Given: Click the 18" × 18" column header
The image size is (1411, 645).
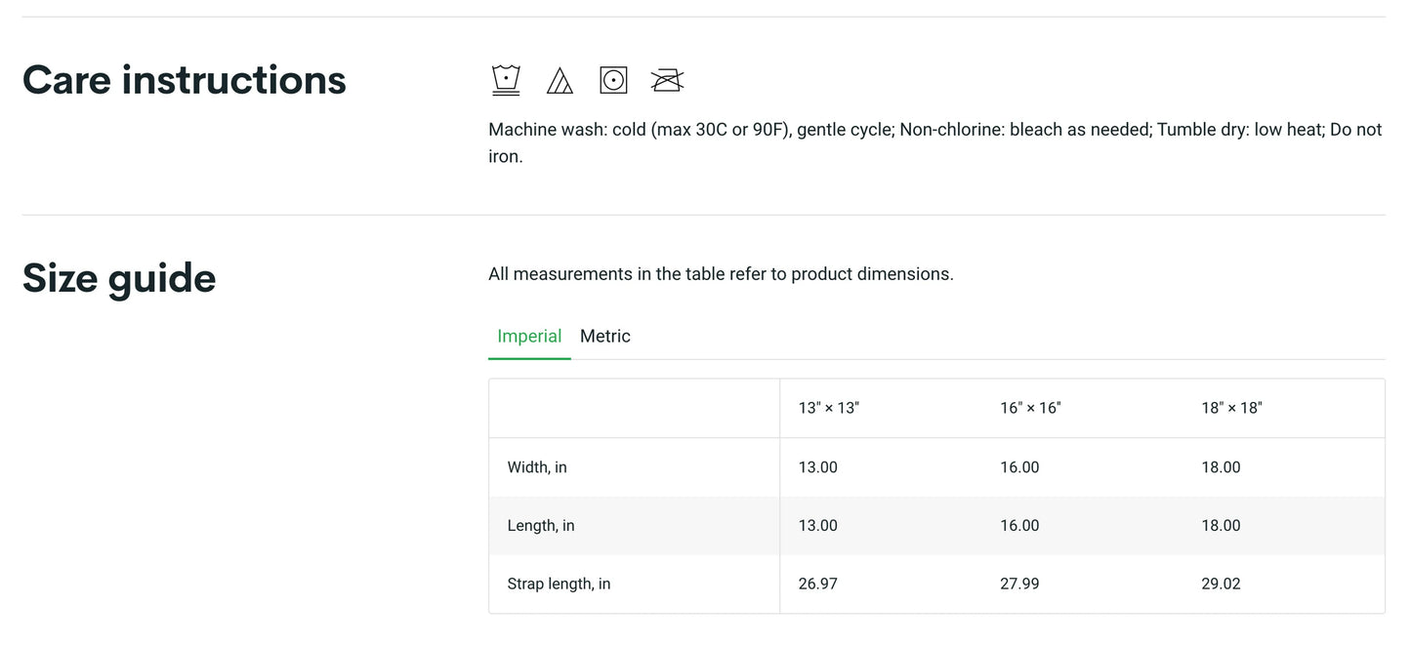Looking at the screenshot, I should [1231, 408].
